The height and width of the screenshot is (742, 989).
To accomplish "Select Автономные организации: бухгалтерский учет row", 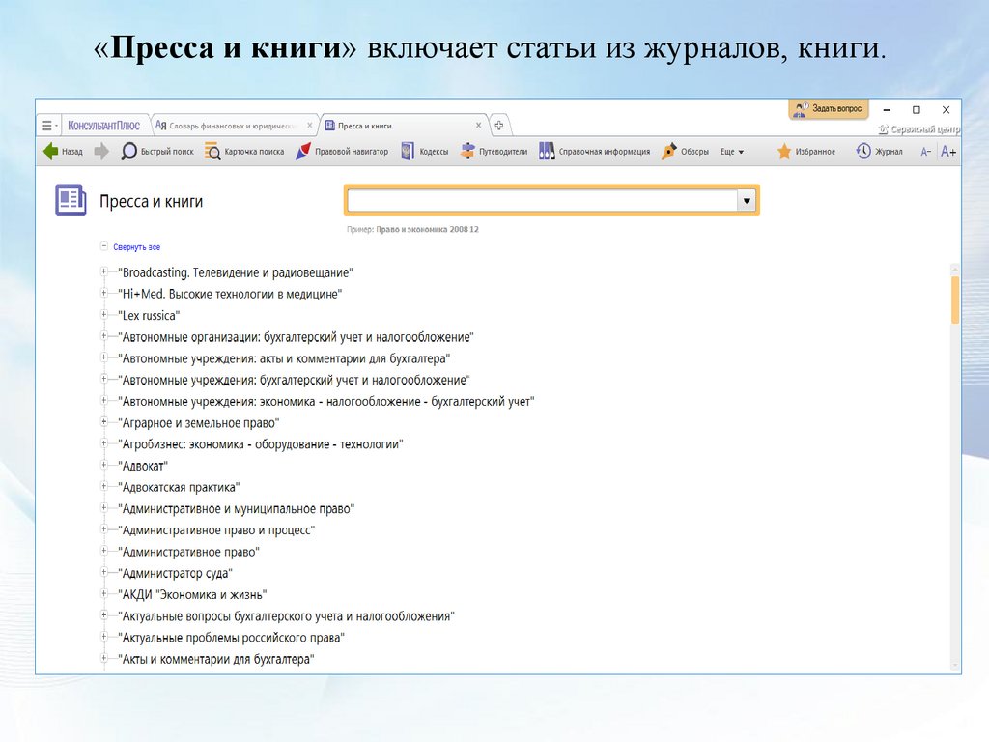I will [296, 337].
